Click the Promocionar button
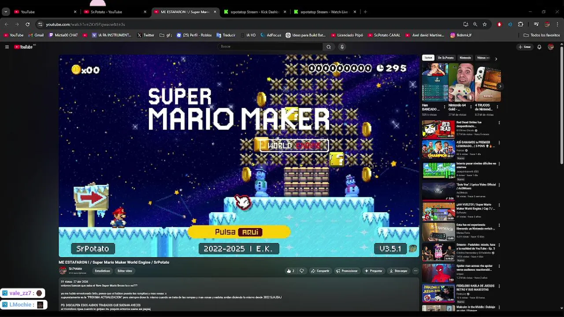Viewport: 564px width, 317px height. (347, 271)
